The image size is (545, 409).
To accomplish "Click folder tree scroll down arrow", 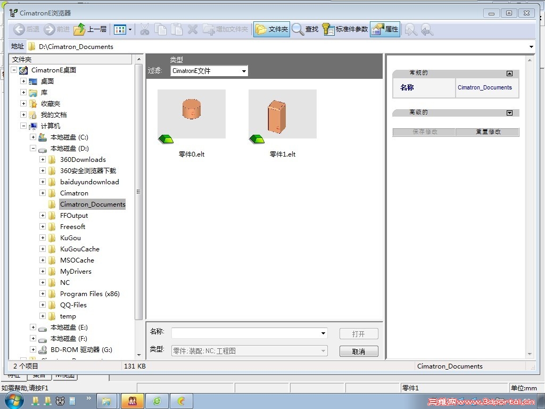I will 139,355.
